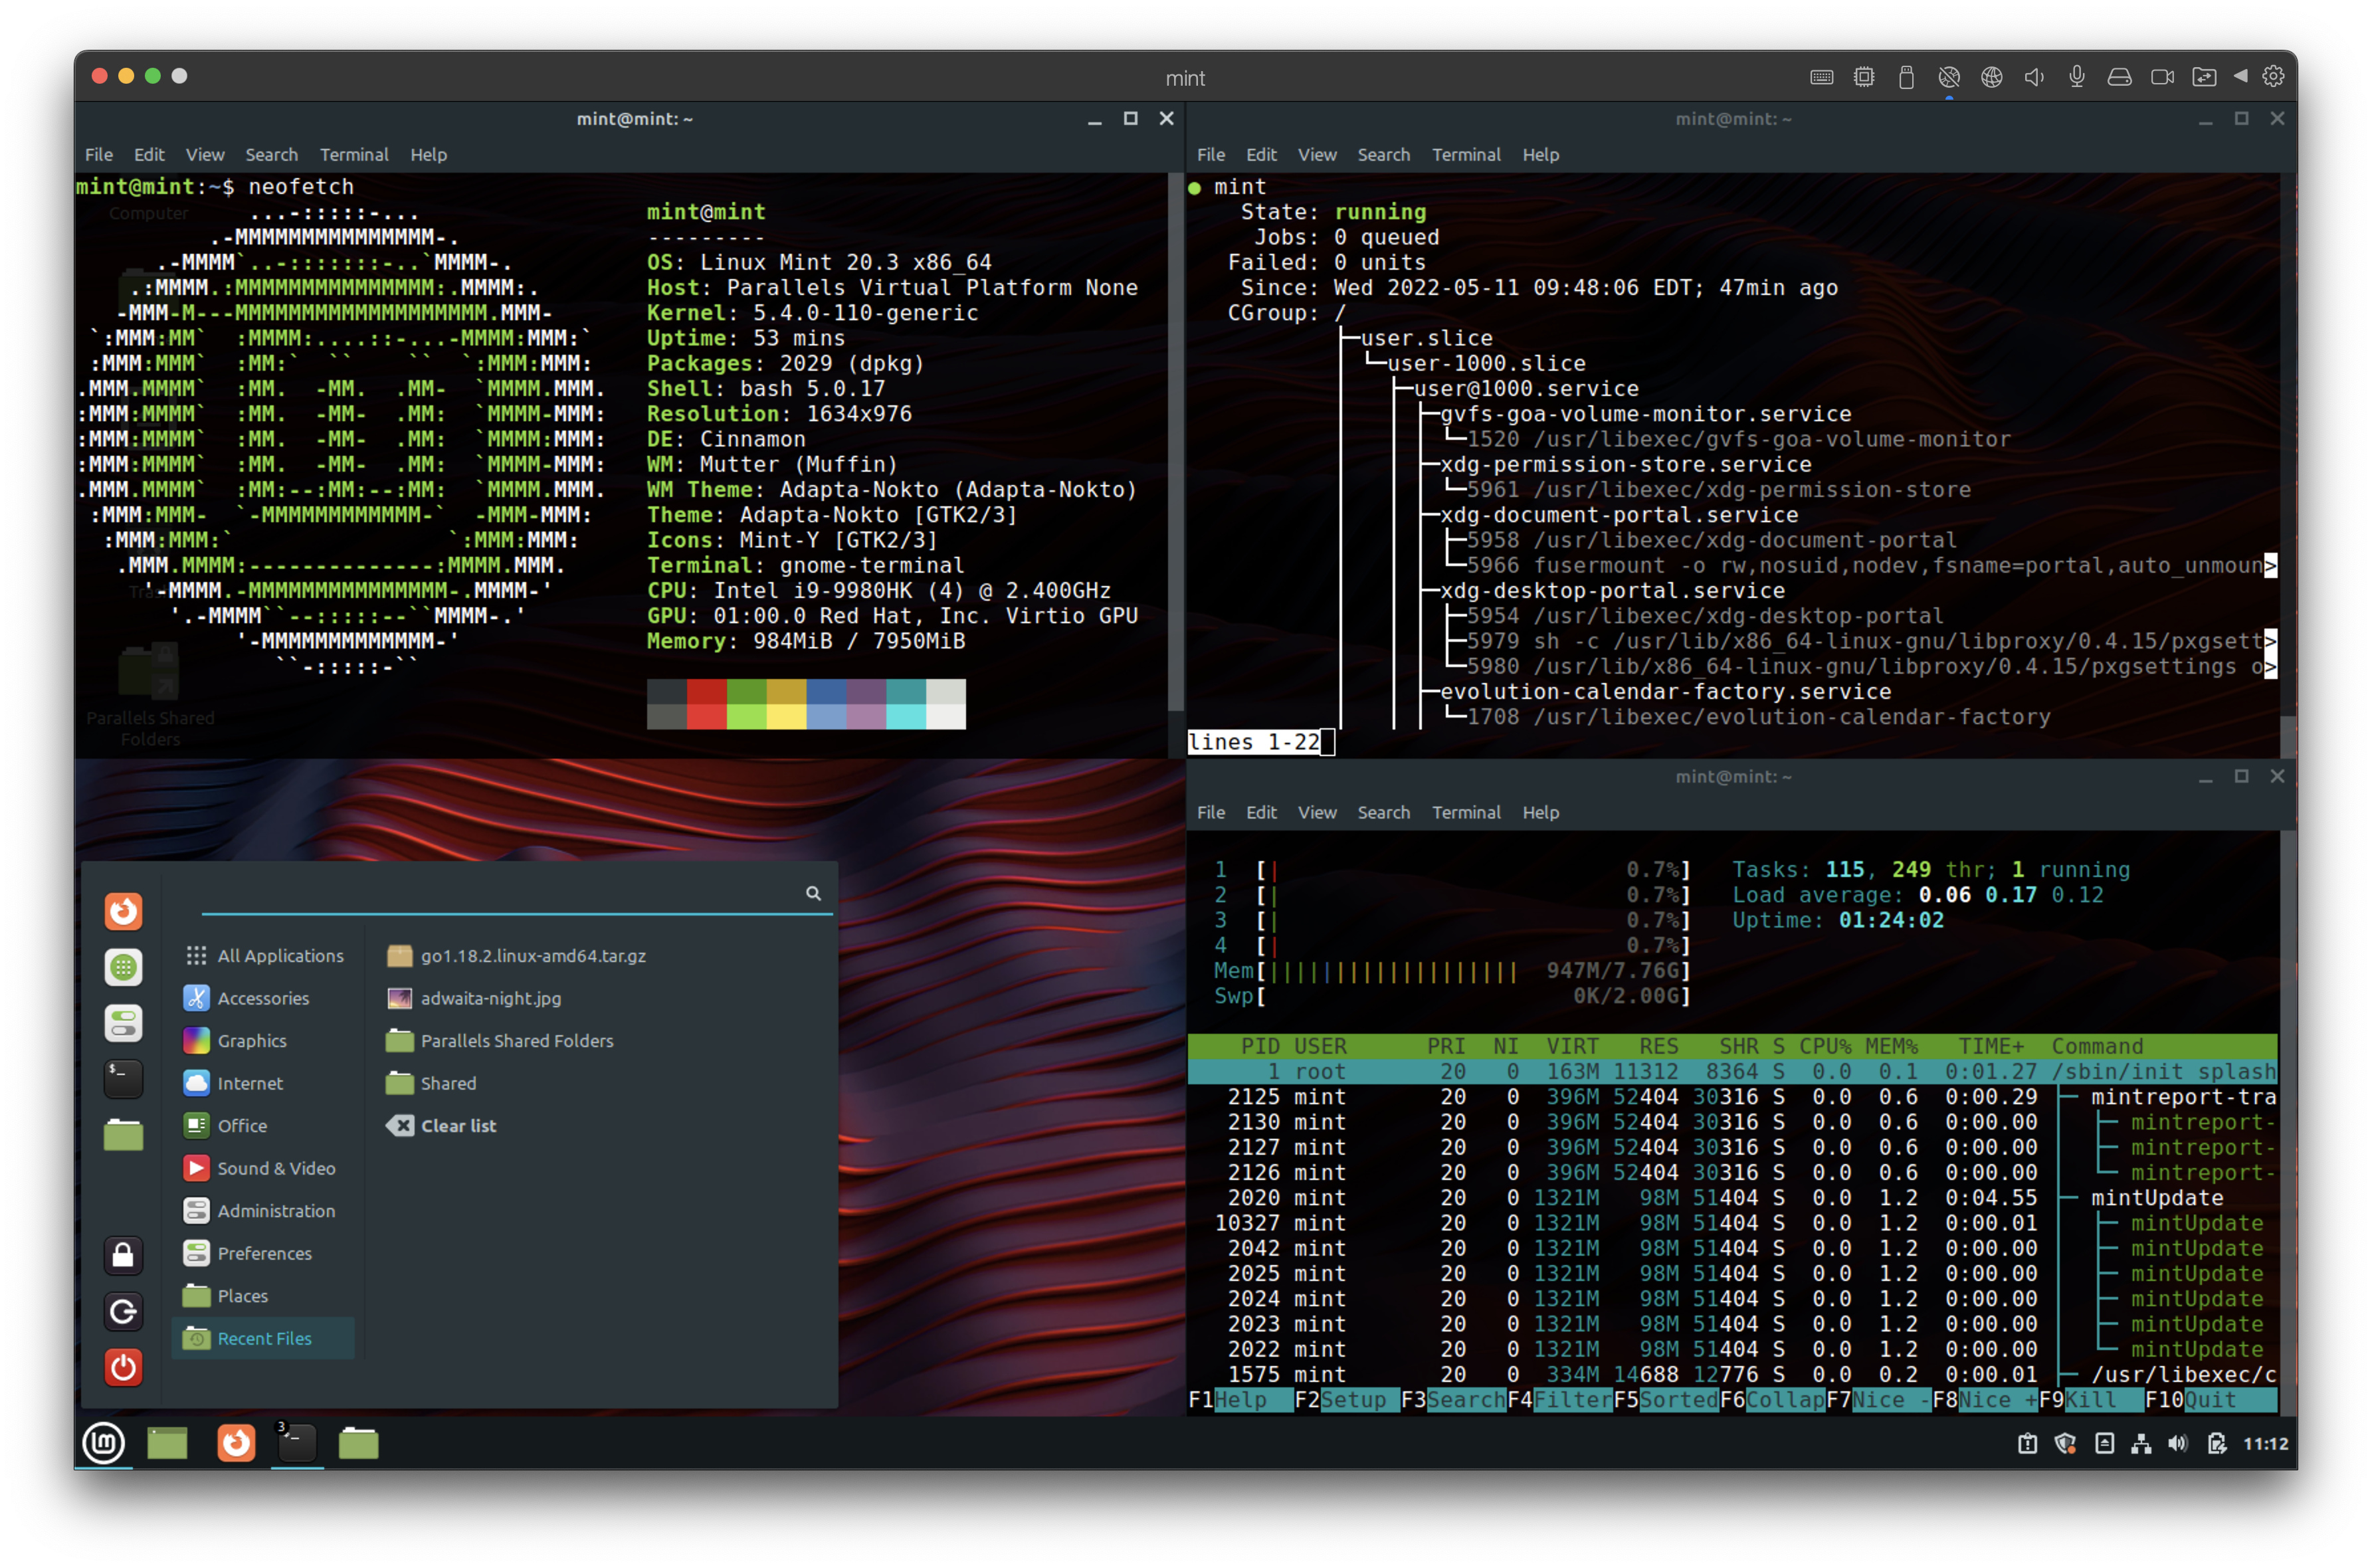Select the grouped Terminal windows taskbar button
Image resolution: width=2372 pixels, height=1568 pixels.
point(297,1443)
